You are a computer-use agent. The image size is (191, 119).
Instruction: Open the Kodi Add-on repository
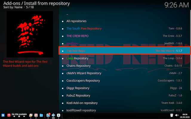pyautogui.click(x=124, y=103)
